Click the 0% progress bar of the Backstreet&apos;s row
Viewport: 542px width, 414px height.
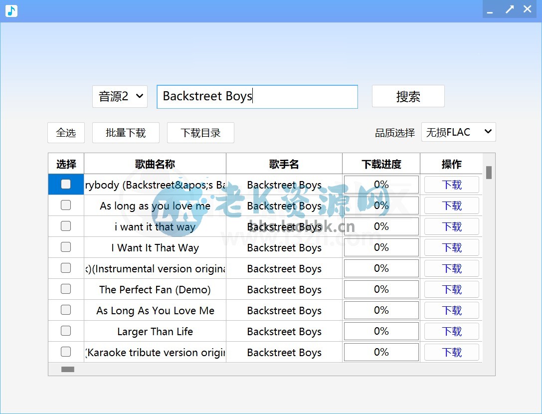click(381, 185)
